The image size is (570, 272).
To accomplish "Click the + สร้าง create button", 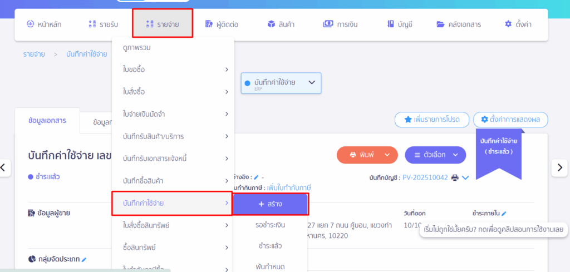I will (270, 204).
